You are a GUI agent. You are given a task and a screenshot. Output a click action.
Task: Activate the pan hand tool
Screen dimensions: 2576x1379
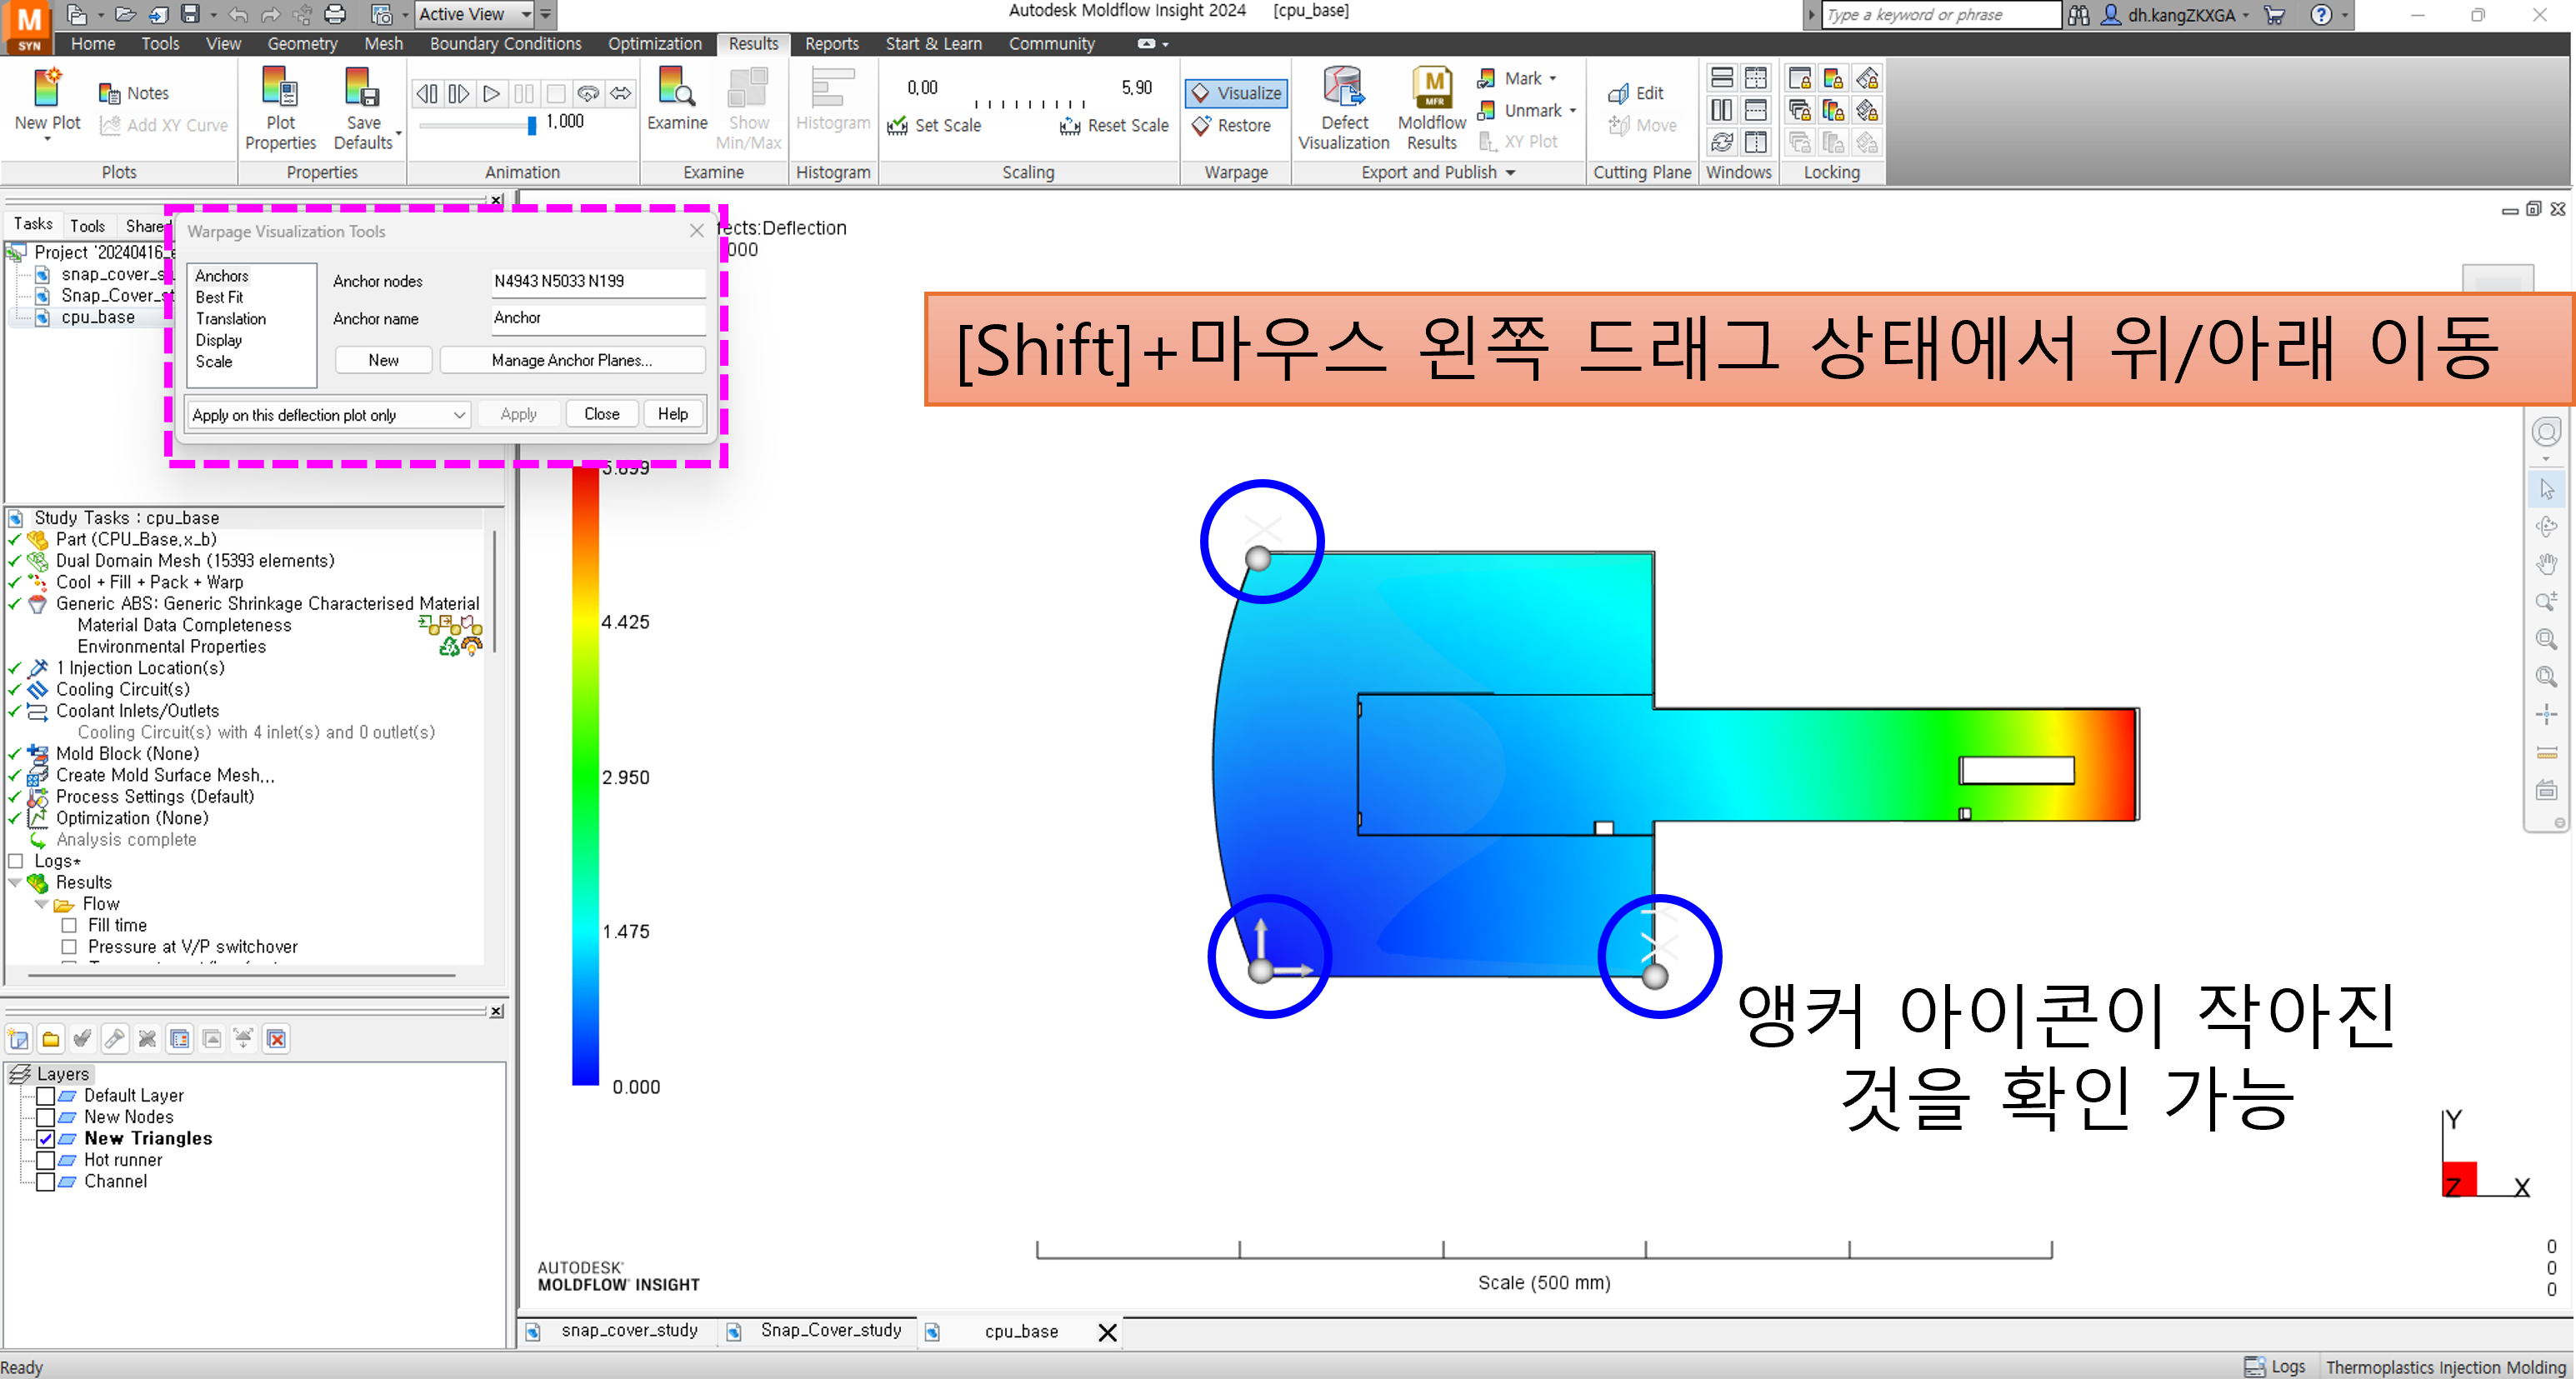click(2546, 564)
